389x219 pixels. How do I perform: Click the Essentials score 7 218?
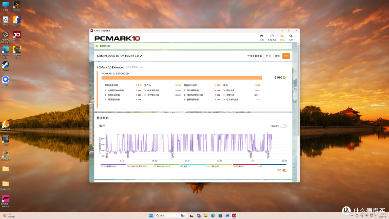pyautogui.click(x=139, y=85)
